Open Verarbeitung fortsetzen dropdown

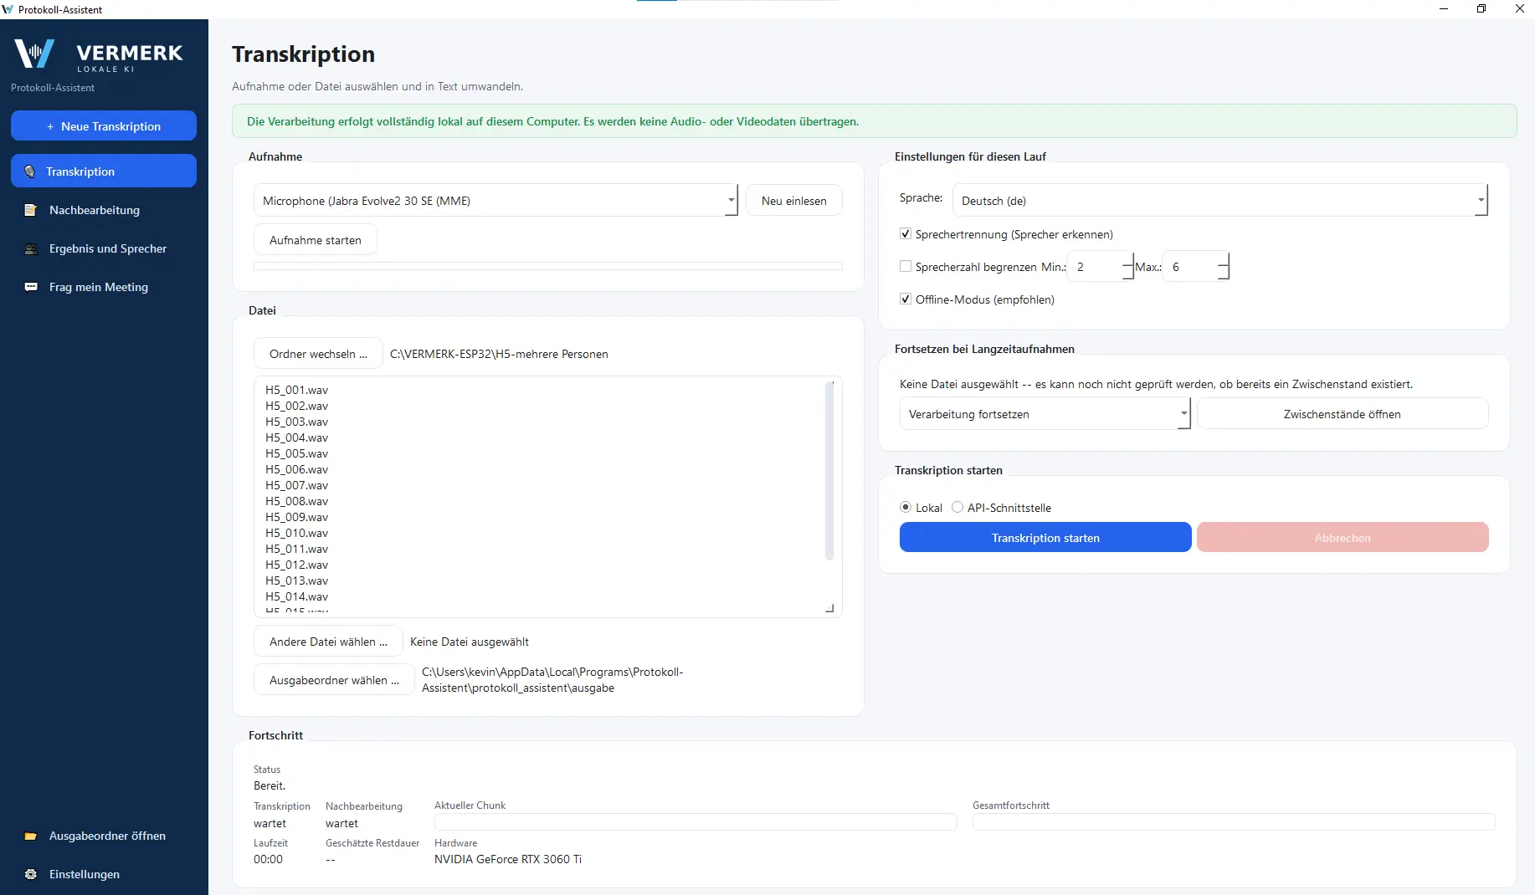[1045, 414]
